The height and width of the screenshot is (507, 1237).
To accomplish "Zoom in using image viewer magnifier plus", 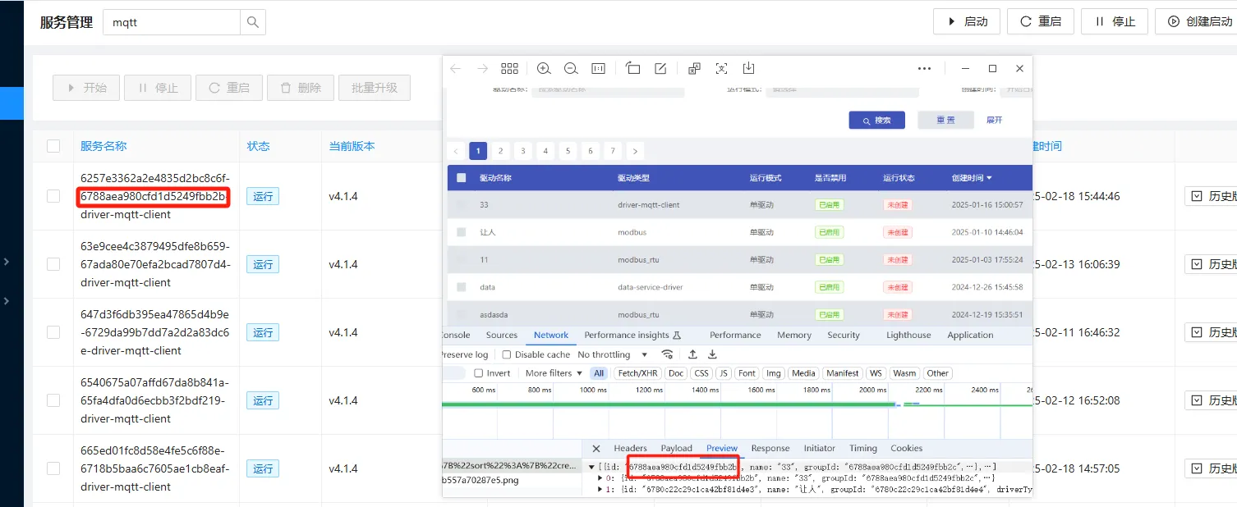I will pyautogui.click(x=544, y=69).
